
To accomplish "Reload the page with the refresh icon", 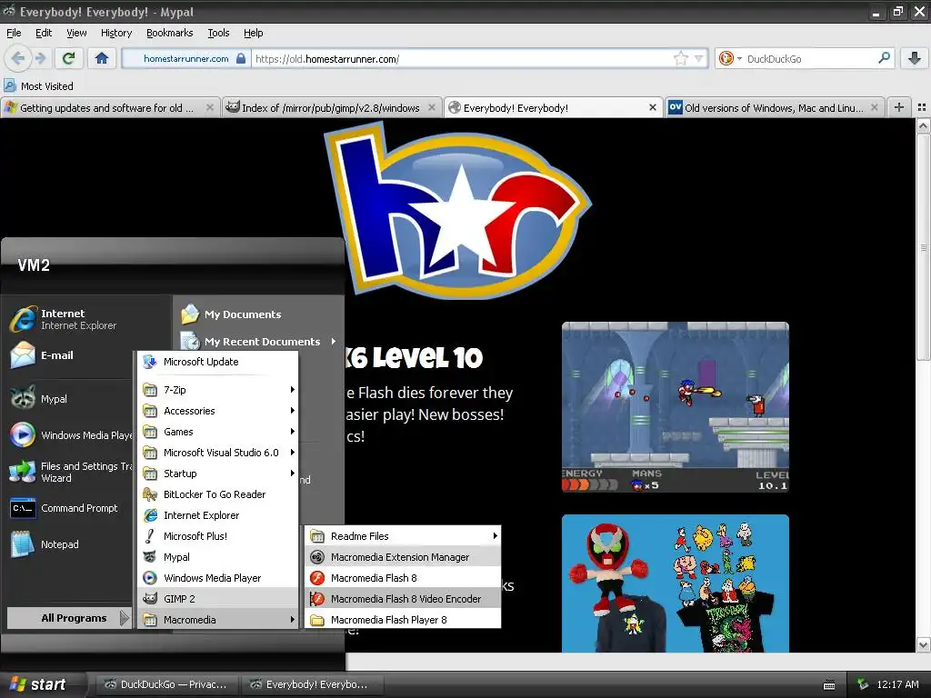I will pos(69,58).
